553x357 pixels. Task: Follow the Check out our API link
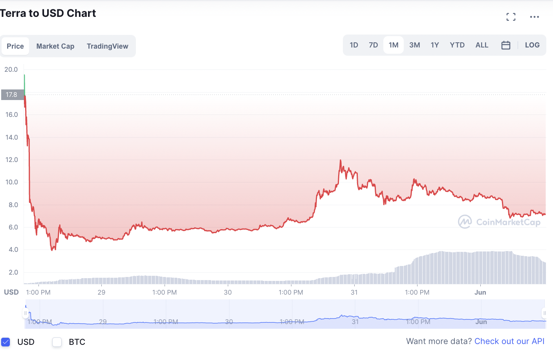pyautogui.click(x=509, y=341)
